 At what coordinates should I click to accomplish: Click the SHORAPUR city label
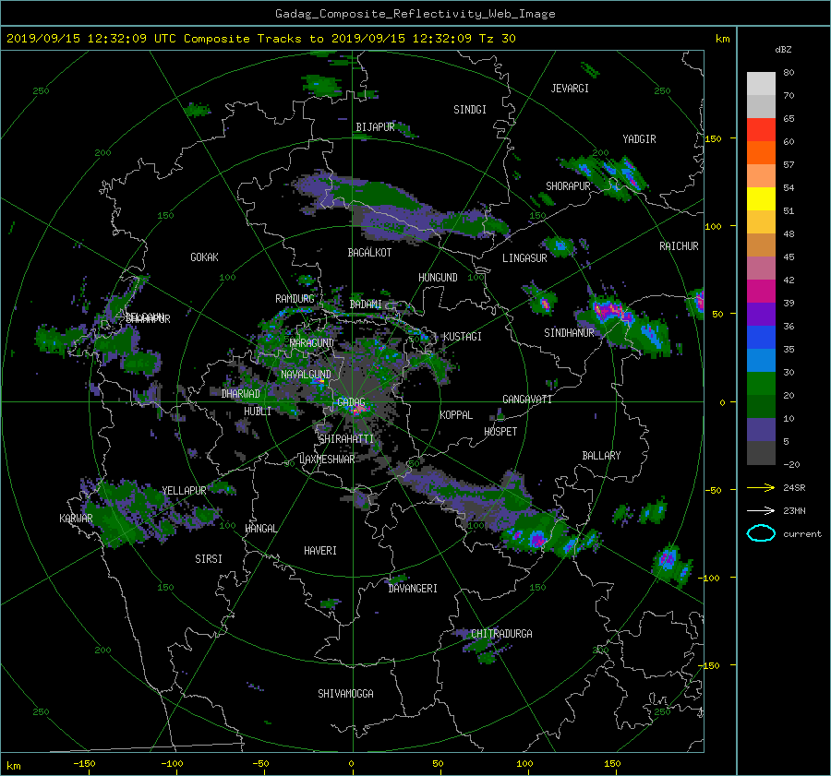[x=568, y=186]
